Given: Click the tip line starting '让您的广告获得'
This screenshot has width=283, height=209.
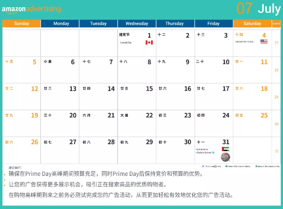Looking at the screenshot, I should pos(88,185).
